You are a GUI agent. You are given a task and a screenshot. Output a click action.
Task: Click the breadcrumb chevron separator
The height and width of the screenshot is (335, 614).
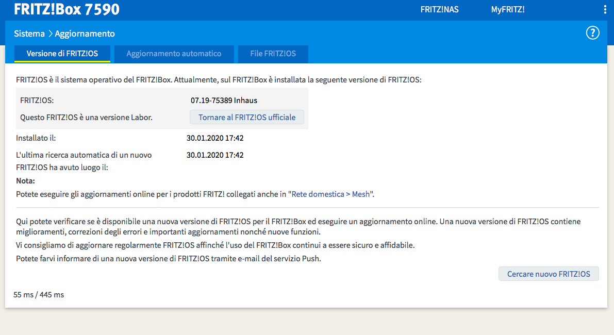[x=50, y=33]
